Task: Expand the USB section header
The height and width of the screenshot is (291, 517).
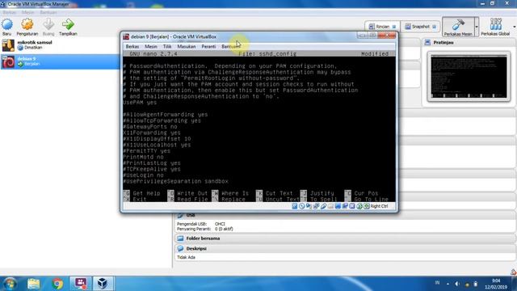Action: point(345,215)
